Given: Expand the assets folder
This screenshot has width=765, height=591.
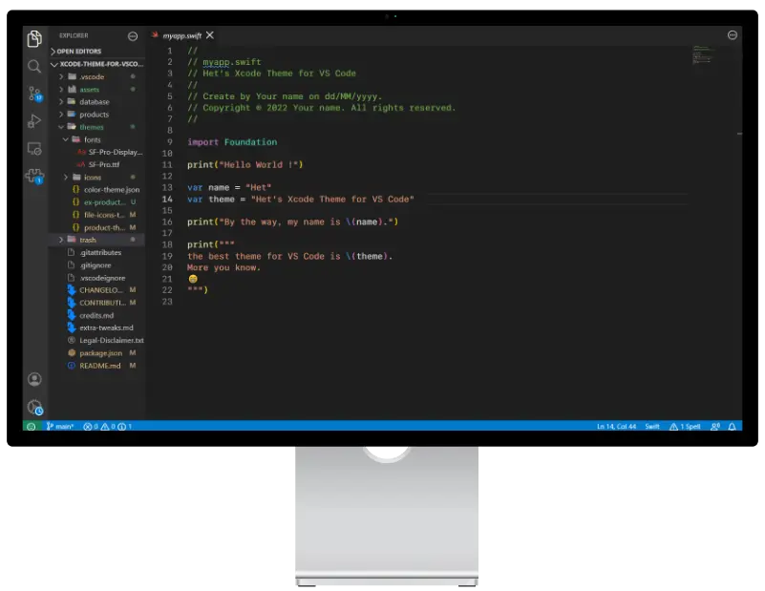Looking at the screenshot, I should click(96, 89).
